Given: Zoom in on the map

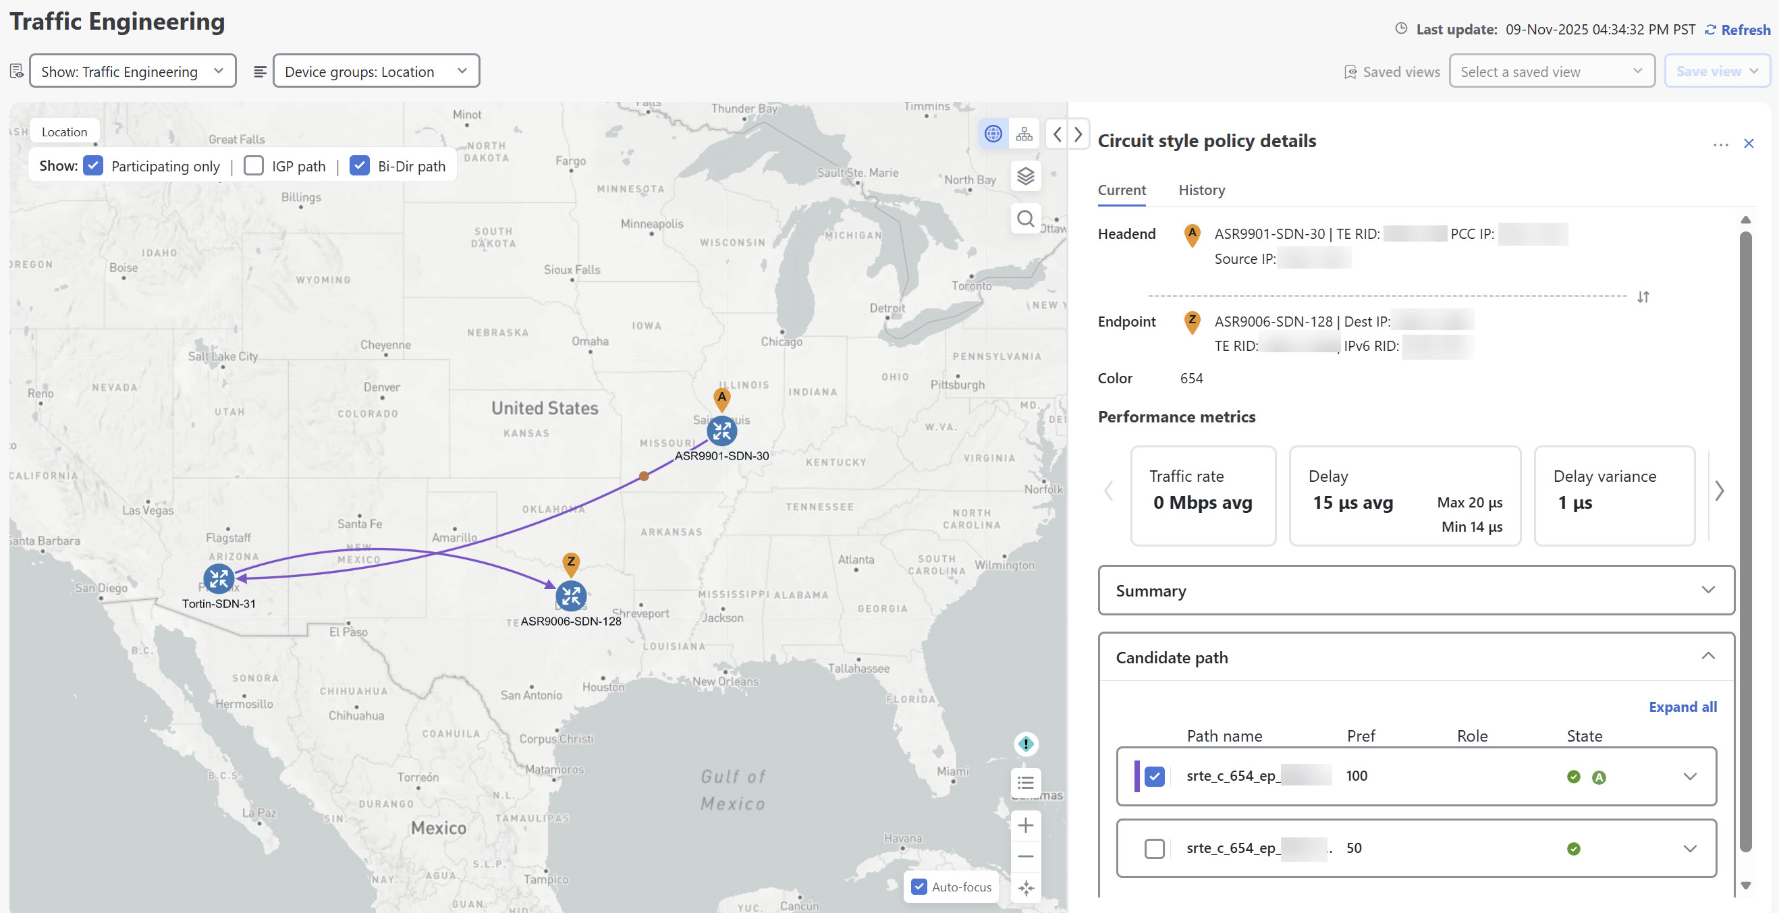Looking at the screenshot, I should 1026,825.
